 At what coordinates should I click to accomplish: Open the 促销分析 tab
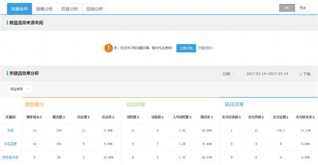point(95,9)
